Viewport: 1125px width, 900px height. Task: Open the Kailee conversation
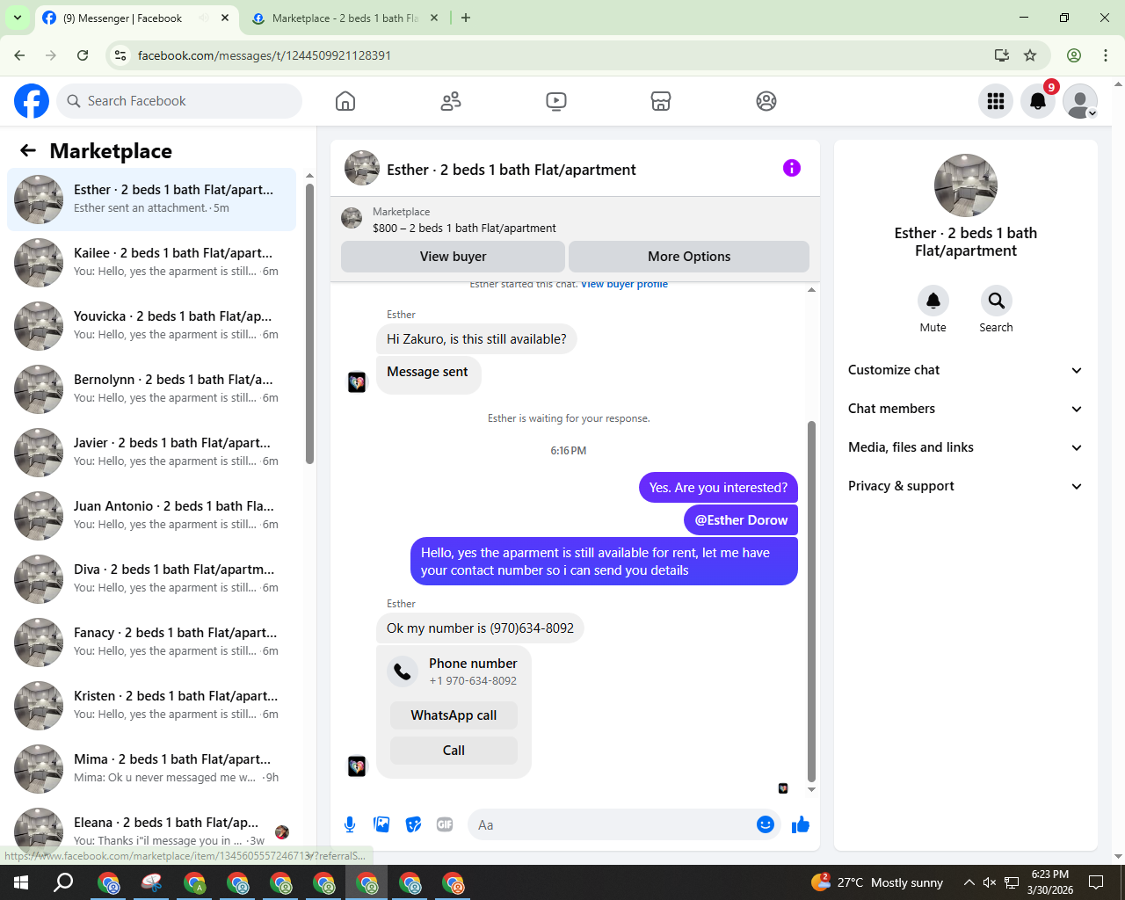pyautogui.click(x=152, y=262)
